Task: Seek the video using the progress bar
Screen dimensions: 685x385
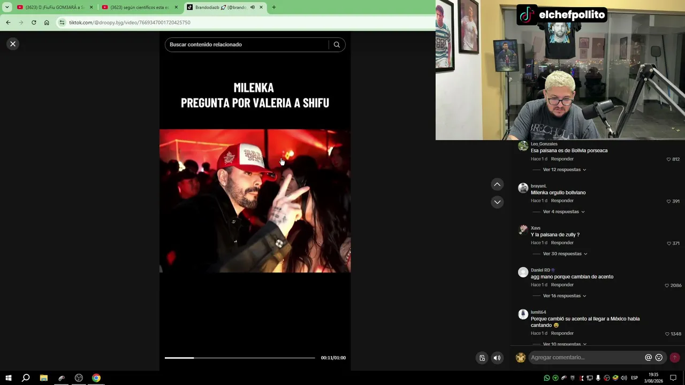Action: pyautogui.click(x=240, y=358)
